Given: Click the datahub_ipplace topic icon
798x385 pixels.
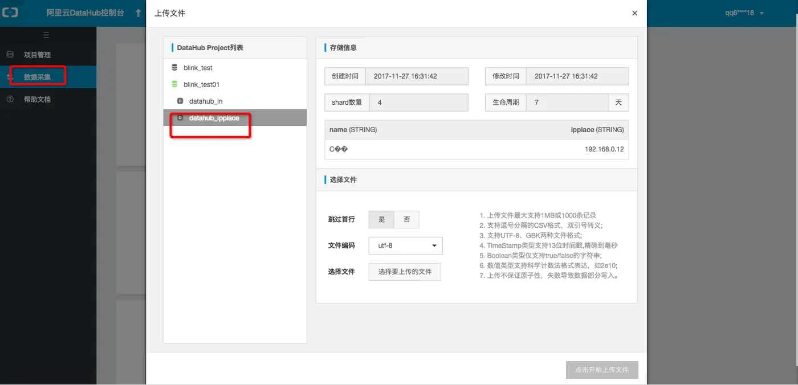Looking at the screenshot, I should 180,118.
